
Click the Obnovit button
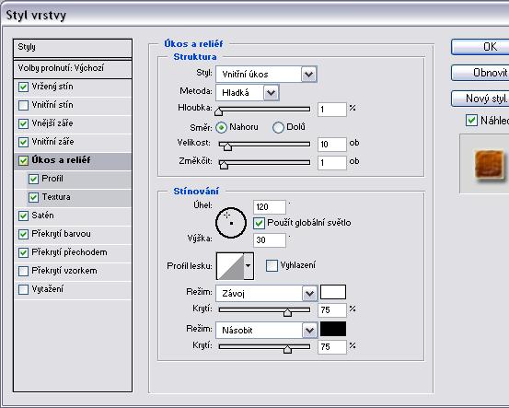tap(480, 73)
